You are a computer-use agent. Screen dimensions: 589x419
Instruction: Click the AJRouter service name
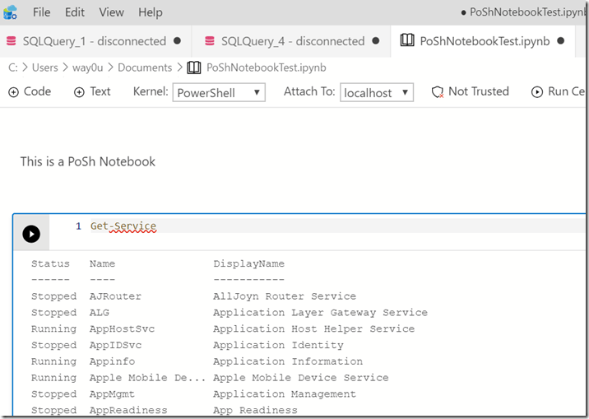(115, 296)
